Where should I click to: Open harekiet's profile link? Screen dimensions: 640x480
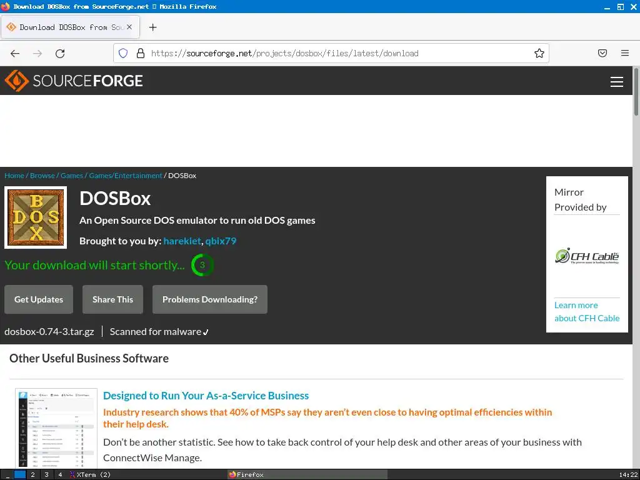click(x=182, y=241)
